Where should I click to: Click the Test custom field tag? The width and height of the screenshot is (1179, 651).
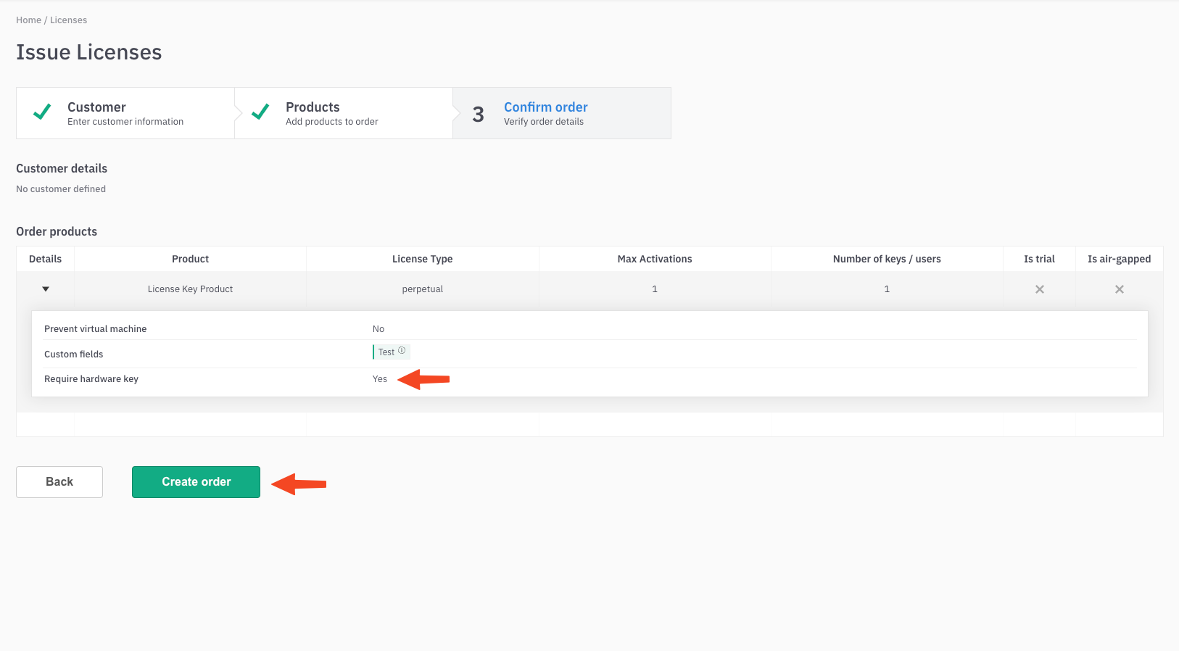tap(386, 352)
